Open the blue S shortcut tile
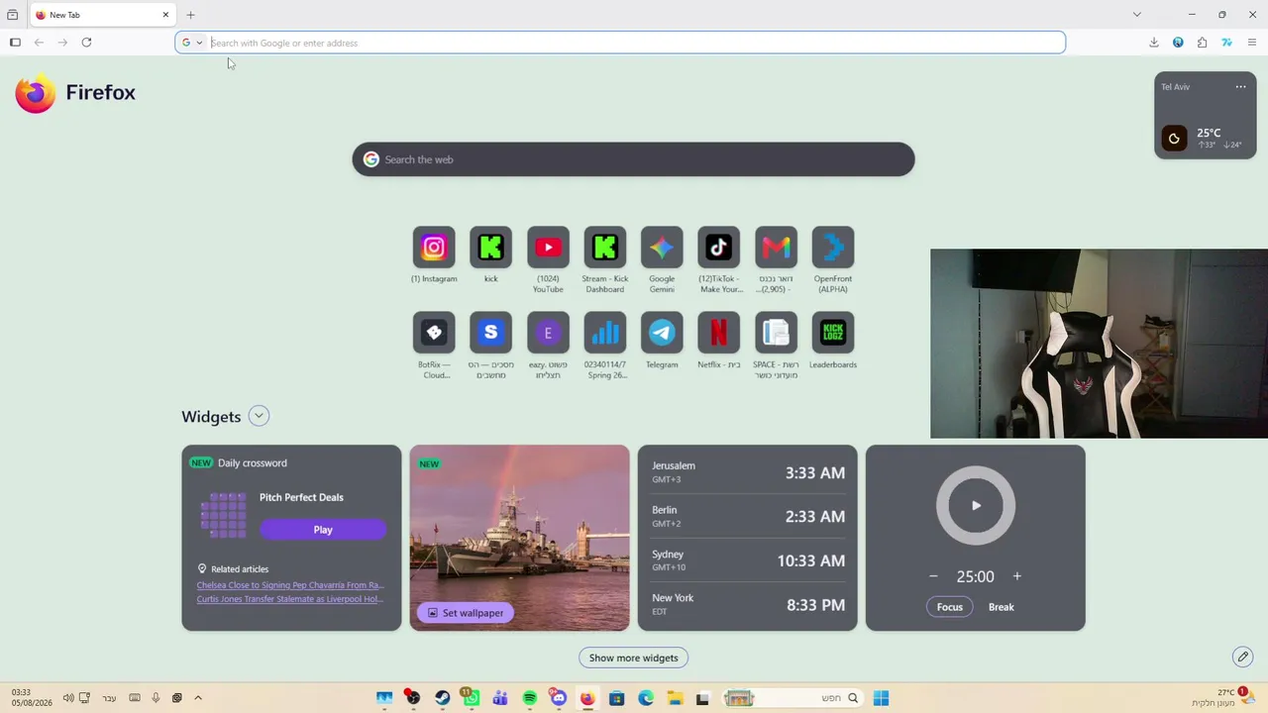1268x713 pixels. pyautogui.click(x=490, y=333)
